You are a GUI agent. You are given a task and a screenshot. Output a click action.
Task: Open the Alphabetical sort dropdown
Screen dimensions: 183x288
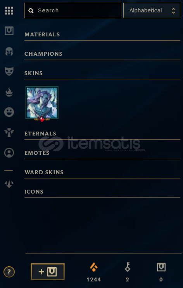pyautogui.click(x=152, y=10)
